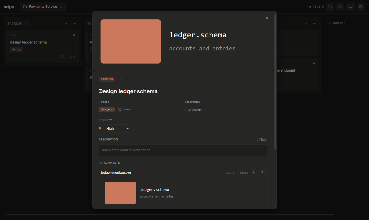Open the rightmost list's more options
The image size is (369, 220).
314,24
